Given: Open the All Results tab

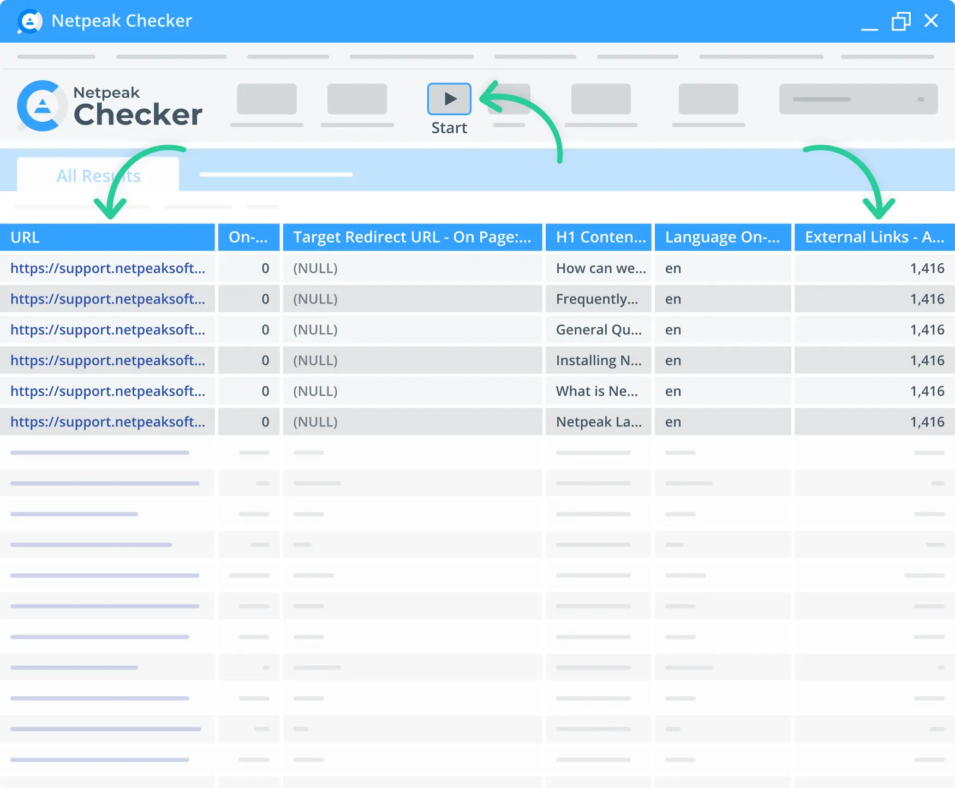Looking at the screenshot, I should [98, 175].
